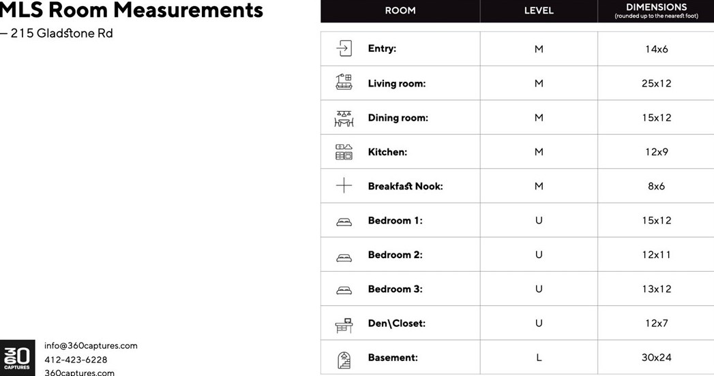Screen dimensions: 714x376
Task: Click the ROOM column header
Action: point(400,11)
